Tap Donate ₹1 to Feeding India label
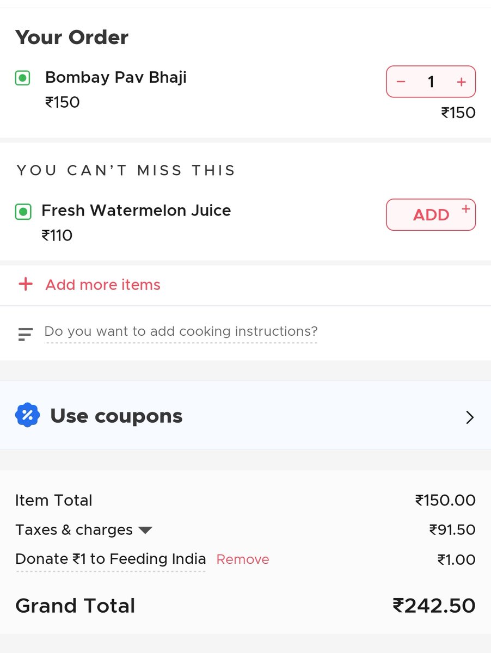The image size is (491, 653). pos(111,559)
